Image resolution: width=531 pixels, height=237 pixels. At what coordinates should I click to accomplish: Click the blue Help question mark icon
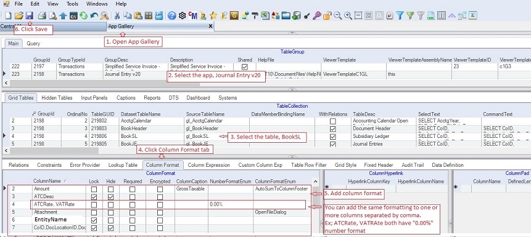[x=172, y=15]
